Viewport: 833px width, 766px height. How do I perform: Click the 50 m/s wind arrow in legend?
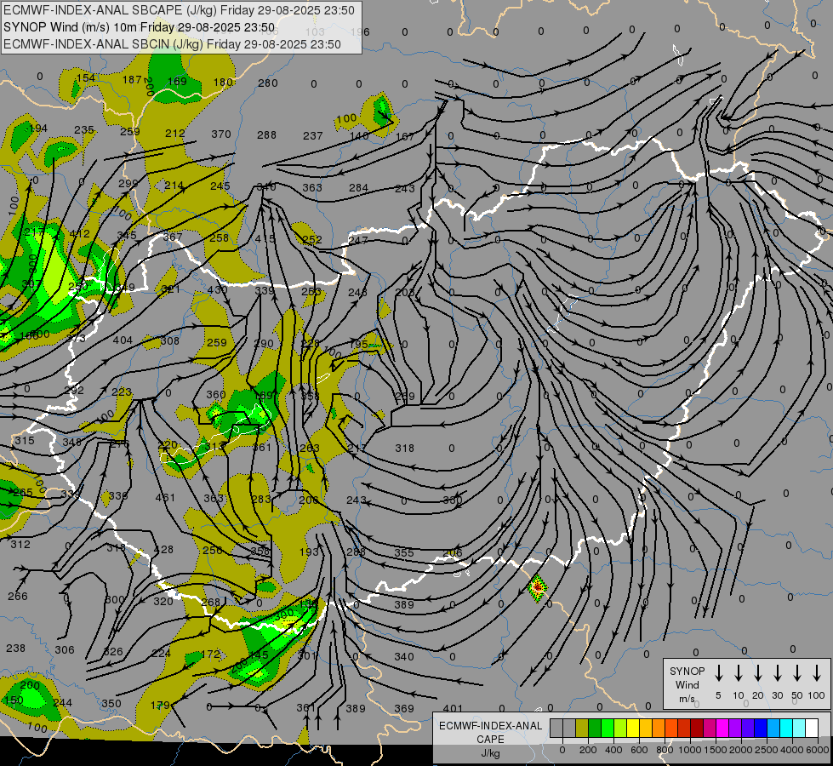click(797, 673)
